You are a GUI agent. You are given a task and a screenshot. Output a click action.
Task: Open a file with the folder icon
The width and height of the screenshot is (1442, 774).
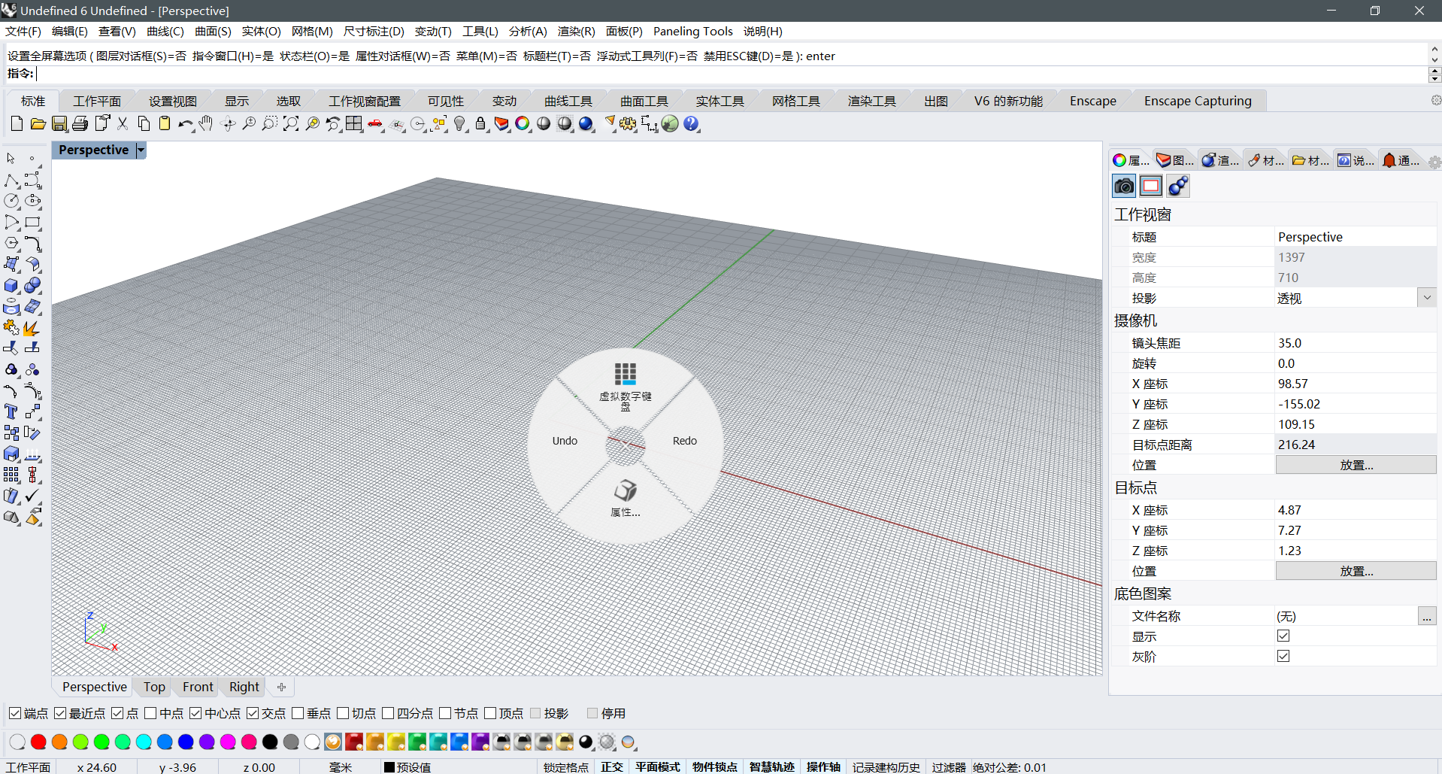pos(38,124)
